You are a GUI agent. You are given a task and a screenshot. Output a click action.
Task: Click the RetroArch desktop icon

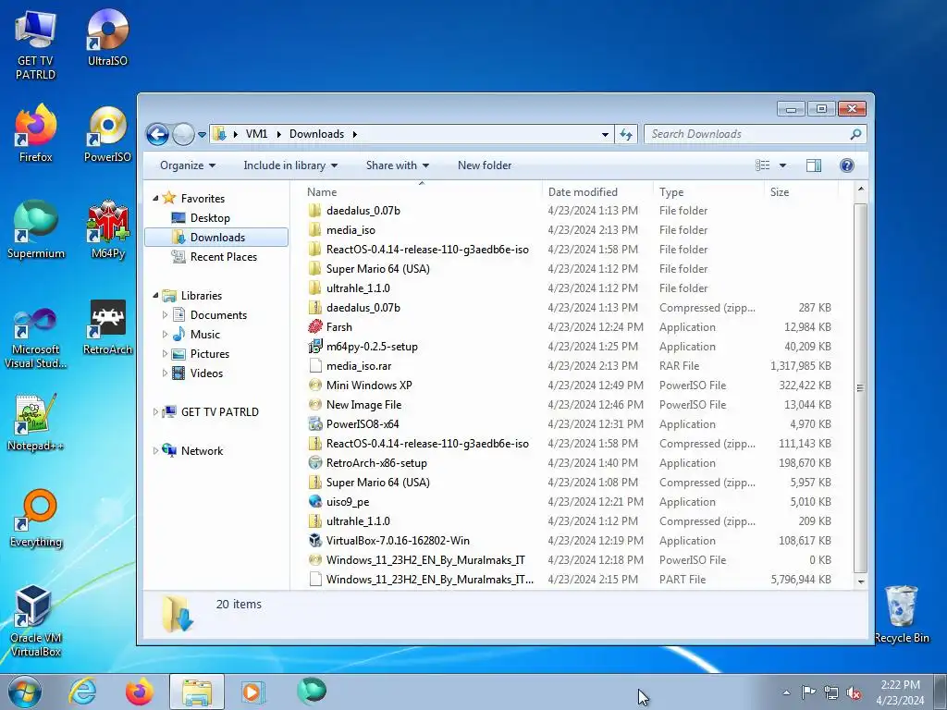(107, 326)
